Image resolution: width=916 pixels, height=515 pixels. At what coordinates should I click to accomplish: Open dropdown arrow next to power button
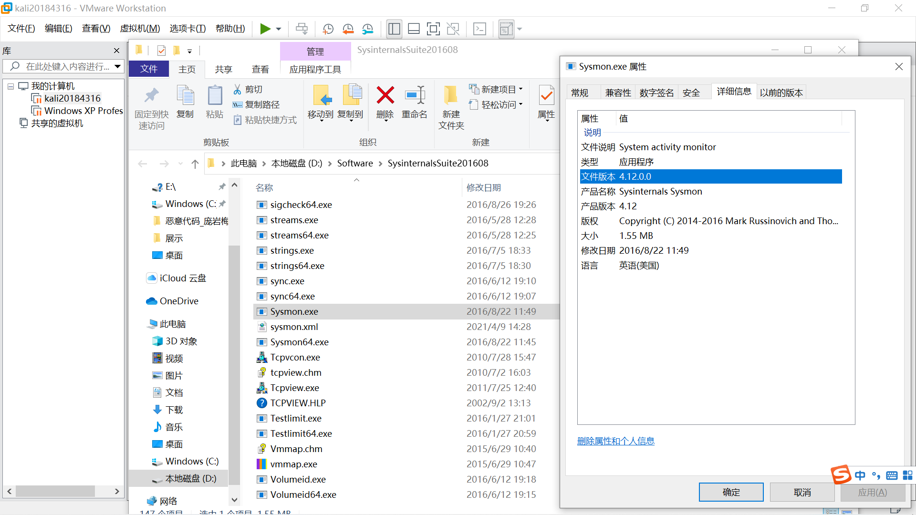(x=279, y=29)
